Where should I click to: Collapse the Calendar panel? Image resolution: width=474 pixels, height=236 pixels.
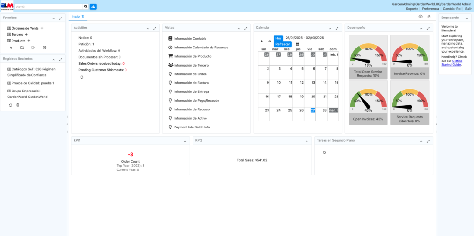click(x=330, y=28)
